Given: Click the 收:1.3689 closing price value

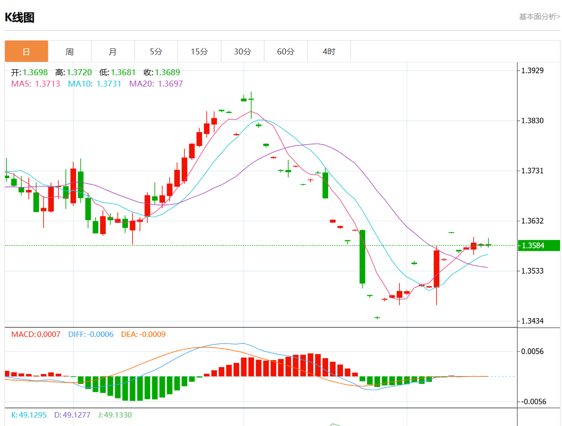Looking at the screenshot, I should tap(162, 72).
